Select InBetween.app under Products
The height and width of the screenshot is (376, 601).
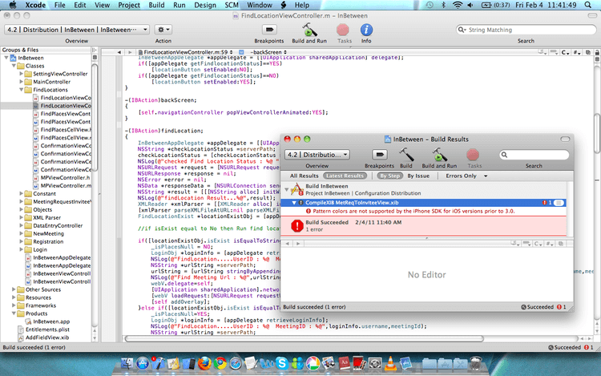click(x=51, y=321)
